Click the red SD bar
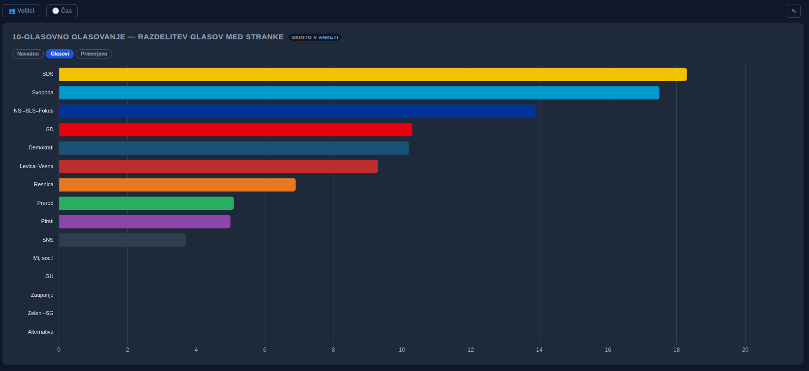 tap(236, 130)
